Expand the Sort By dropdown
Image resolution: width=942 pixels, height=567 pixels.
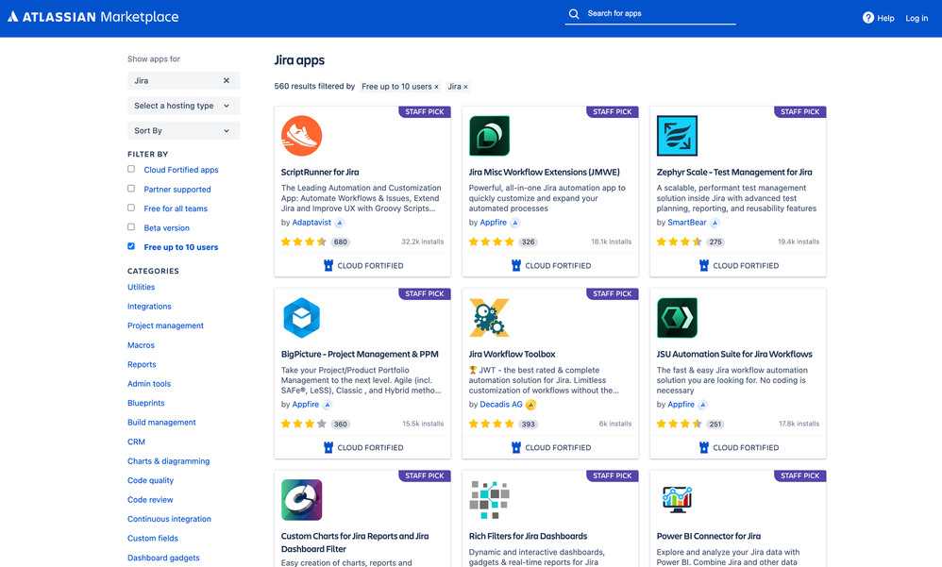click(183, 132)
